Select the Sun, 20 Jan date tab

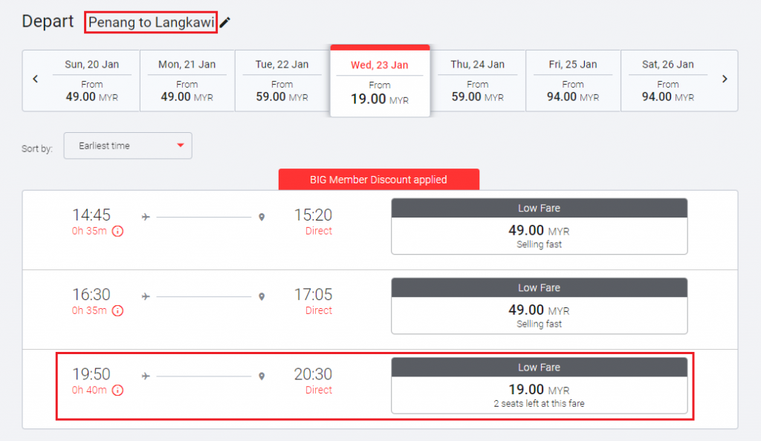click(x=92, y=80)
